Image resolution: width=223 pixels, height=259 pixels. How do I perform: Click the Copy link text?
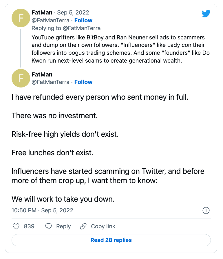click(x=103, y=226)
